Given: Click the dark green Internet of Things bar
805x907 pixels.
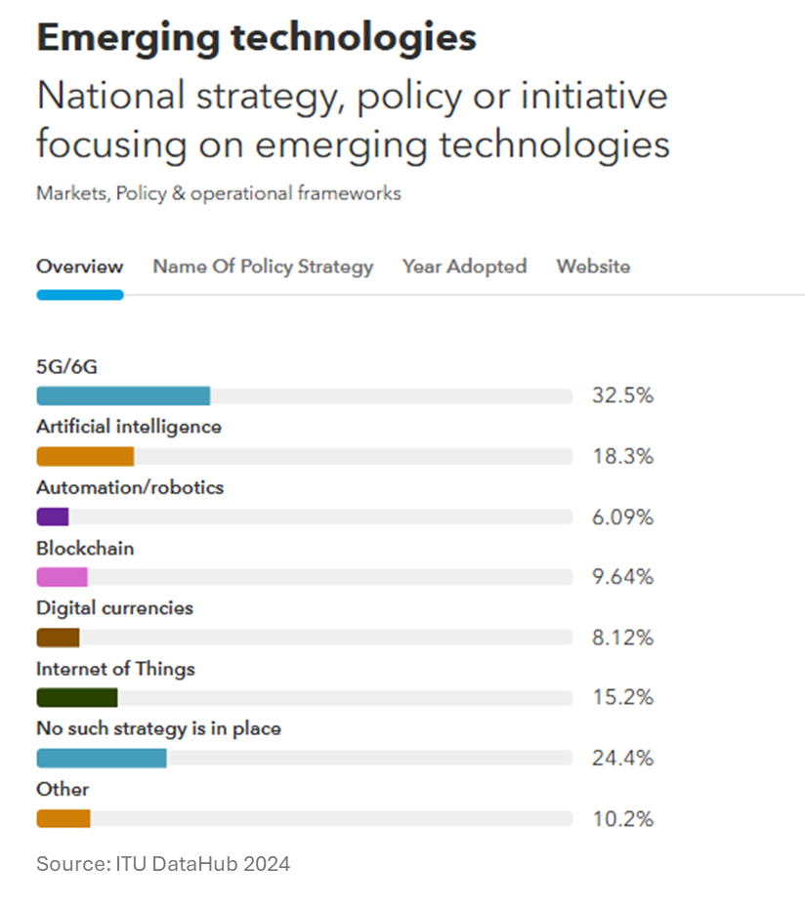Looking at the screenshot, I should [x=77, y=698].
